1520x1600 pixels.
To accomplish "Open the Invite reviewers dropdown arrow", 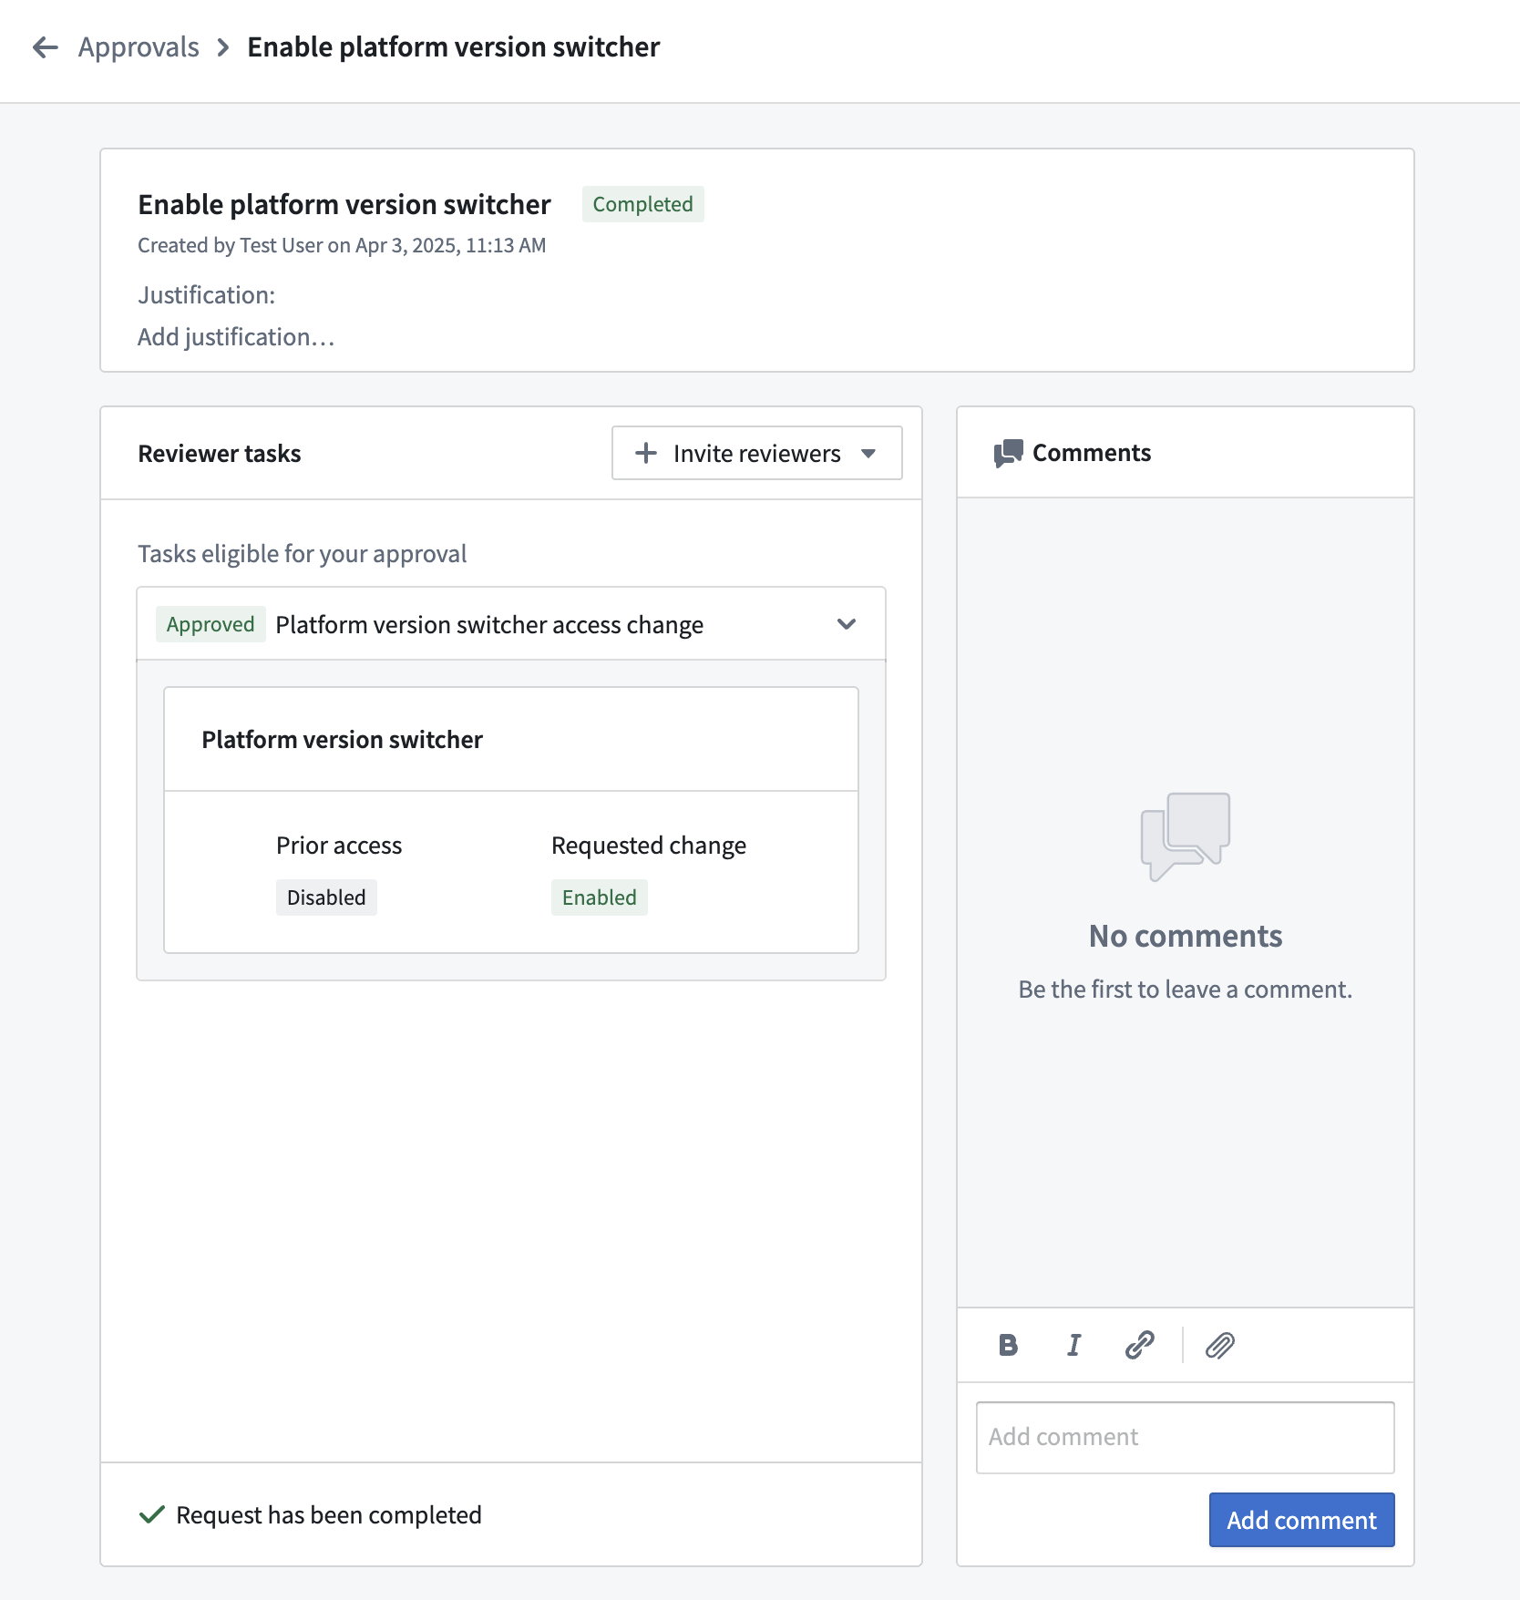I will 868,453.
